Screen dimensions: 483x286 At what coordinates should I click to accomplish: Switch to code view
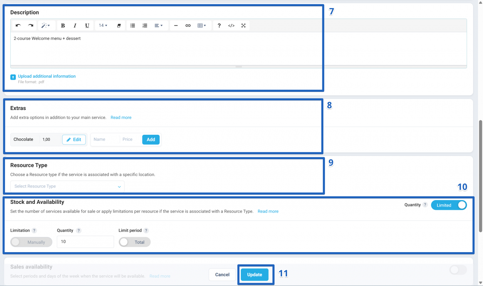coord(231,25)
